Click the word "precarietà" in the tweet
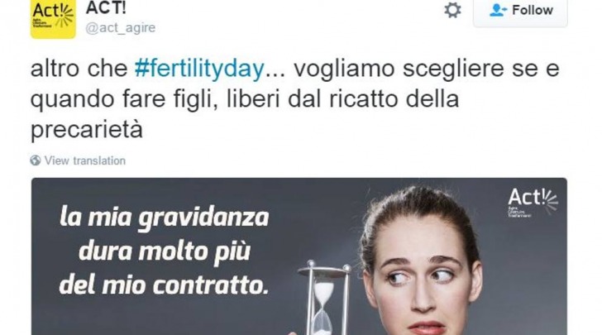The width and height of the screenshot is (602, 335). pos(87,131)
